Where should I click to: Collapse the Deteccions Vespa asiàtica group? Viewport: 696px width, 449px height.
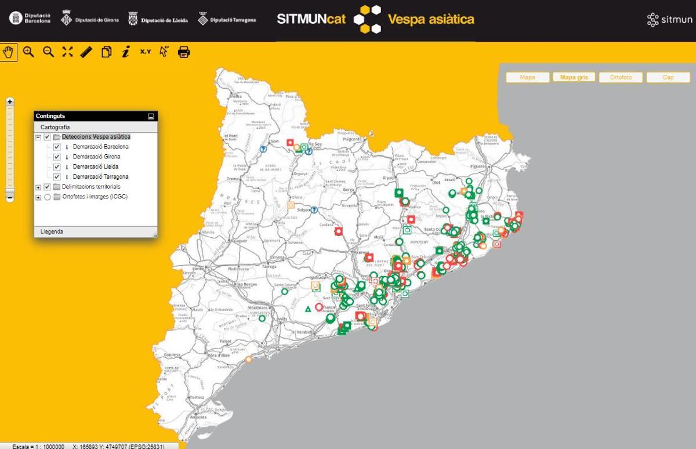pyautogui.click(x=38, y=136)
